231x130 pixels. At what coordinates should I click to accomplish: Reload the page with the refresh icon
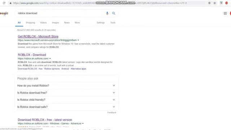pos(4,3)
